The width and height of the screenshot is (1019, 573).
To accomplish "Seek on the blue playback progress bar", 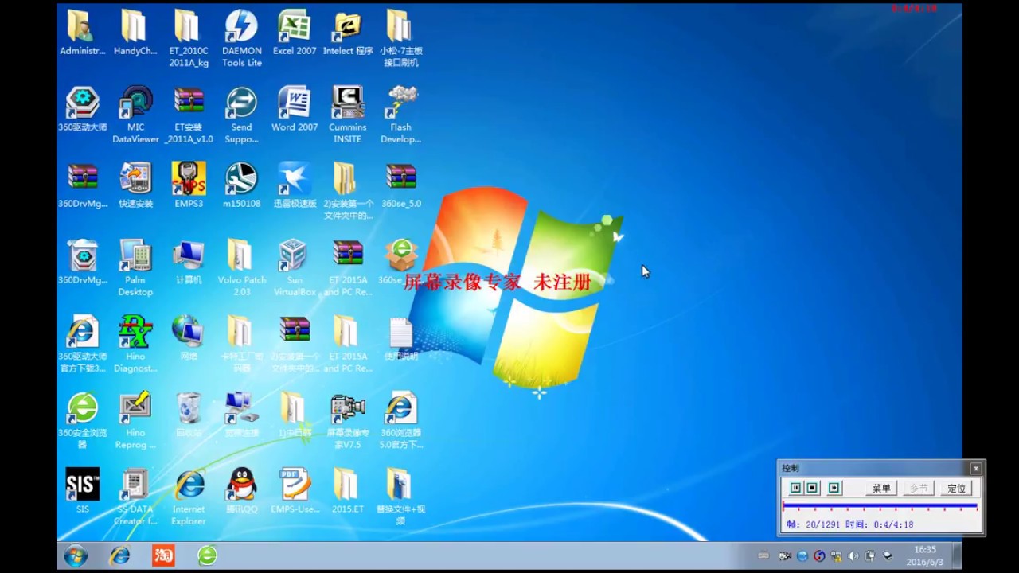I will (x=880, y=506).
